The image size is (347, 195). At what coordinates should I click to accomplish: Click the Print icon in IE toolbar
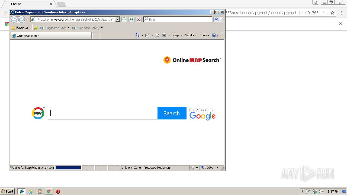pos(164,35)
